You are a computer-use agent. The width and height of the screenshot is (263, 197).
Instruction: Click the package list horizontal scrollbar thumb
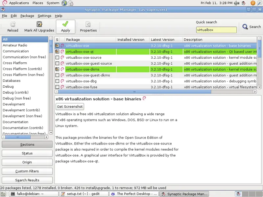tap(134, 92)
